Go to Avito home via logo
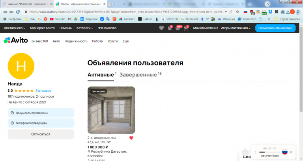The height and width of the screenshot is (161, 303). click(16, 40)
